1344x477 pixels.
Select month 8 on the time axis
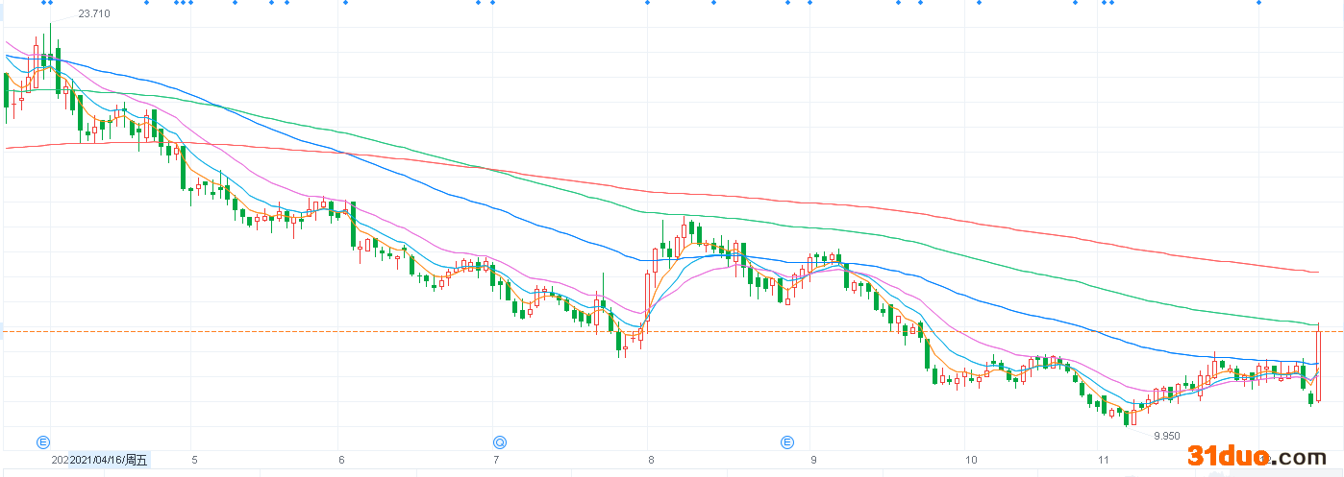650,460
